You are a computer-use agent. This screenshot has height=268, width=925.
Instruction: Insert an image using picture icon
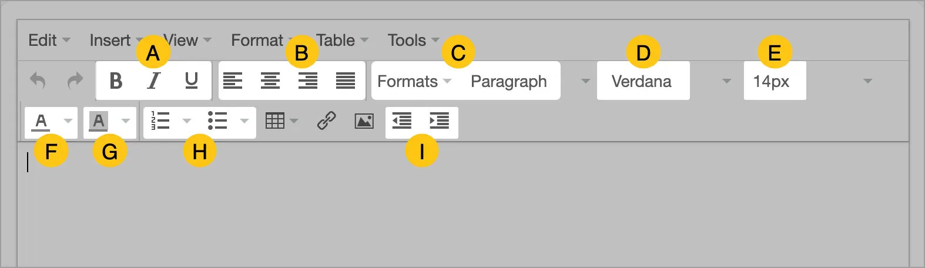[x=364, y=121]
